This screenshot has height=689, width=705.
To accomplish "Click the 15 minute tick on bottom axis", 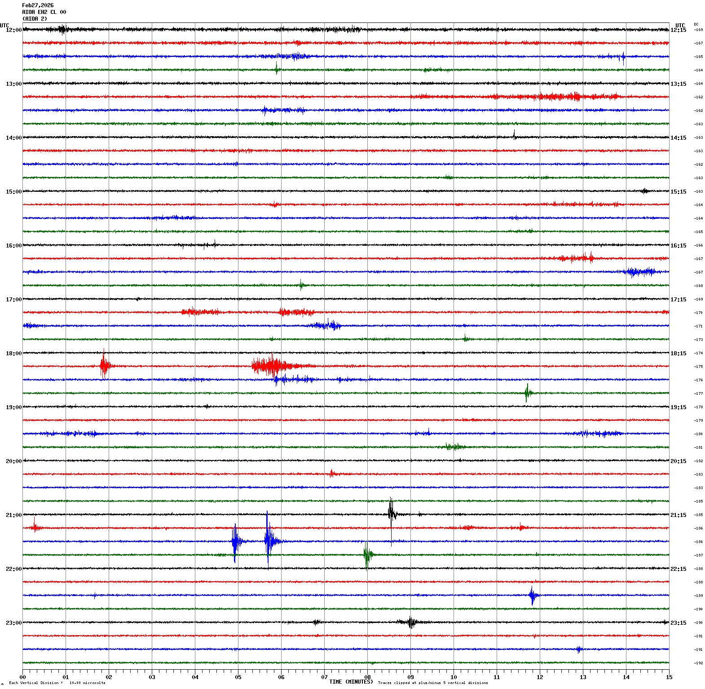I will 669,677.
